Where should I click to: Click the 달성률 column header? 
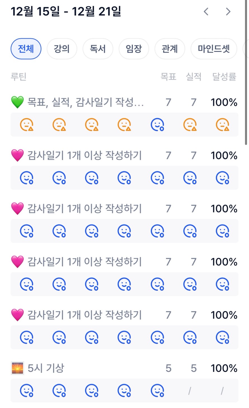(x=224, y=76)
